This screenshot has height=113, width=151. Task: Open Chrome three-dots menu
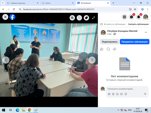click(148, 9)
